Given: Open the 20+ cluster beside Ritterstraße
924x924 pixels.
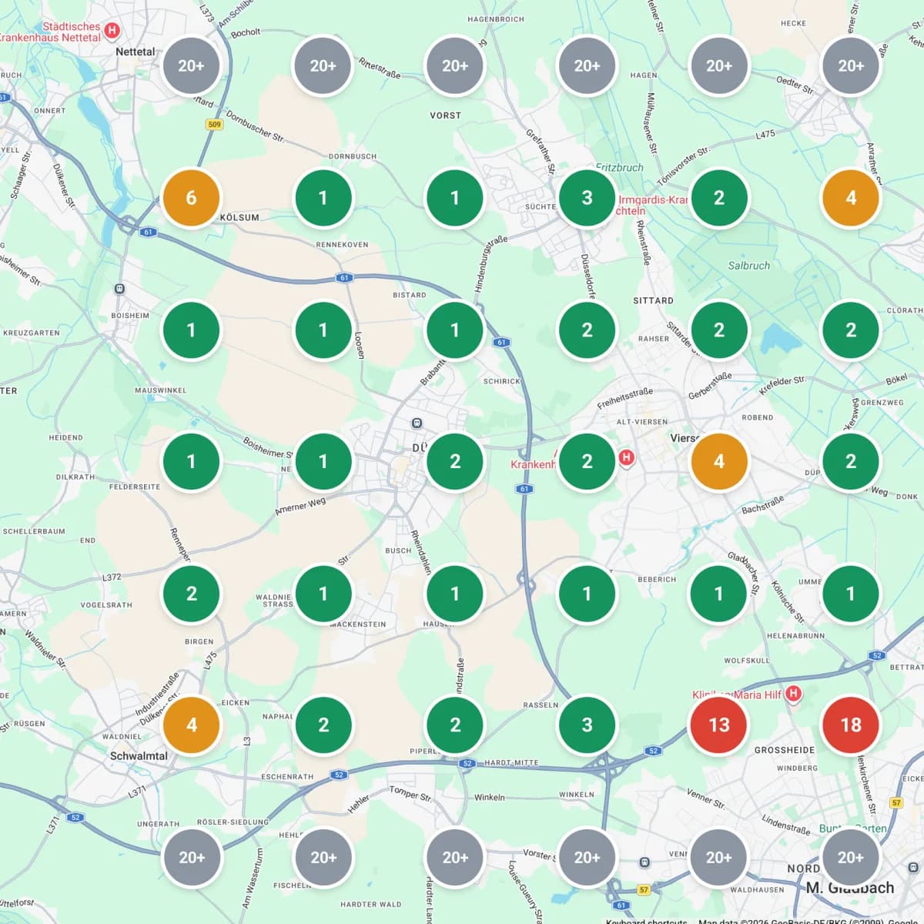Looking at the screenshot, I should click(323, 65).
